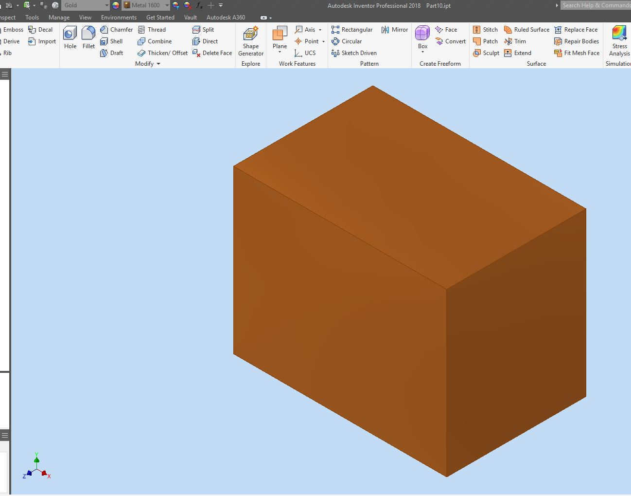Create a freeform Box
The image size is (631, 496).
click(422, 37)
